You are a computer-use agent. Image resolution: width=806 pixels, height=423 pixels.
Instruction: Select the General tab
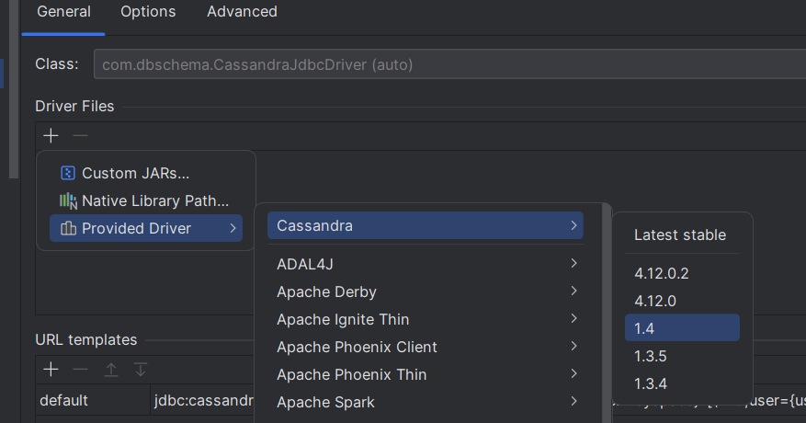click(63, 12)
